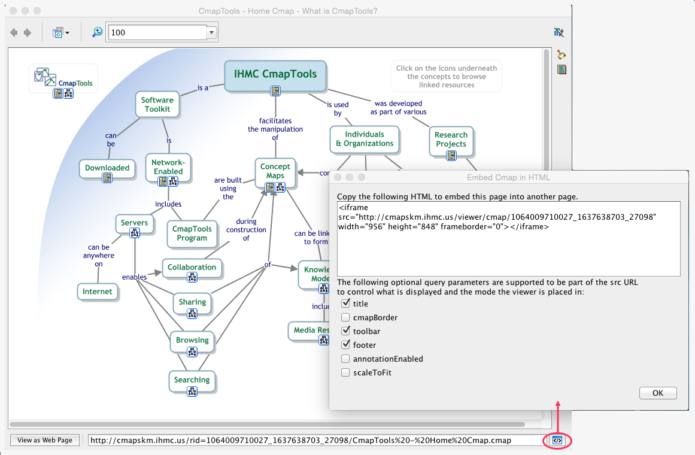The height and width of the screenshot is (455, 695).
Task: Go forward with the right arrow
Action: coord(28,32)
